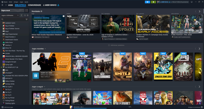Click the friends +2 avatar badge

[x=68, y=81]
